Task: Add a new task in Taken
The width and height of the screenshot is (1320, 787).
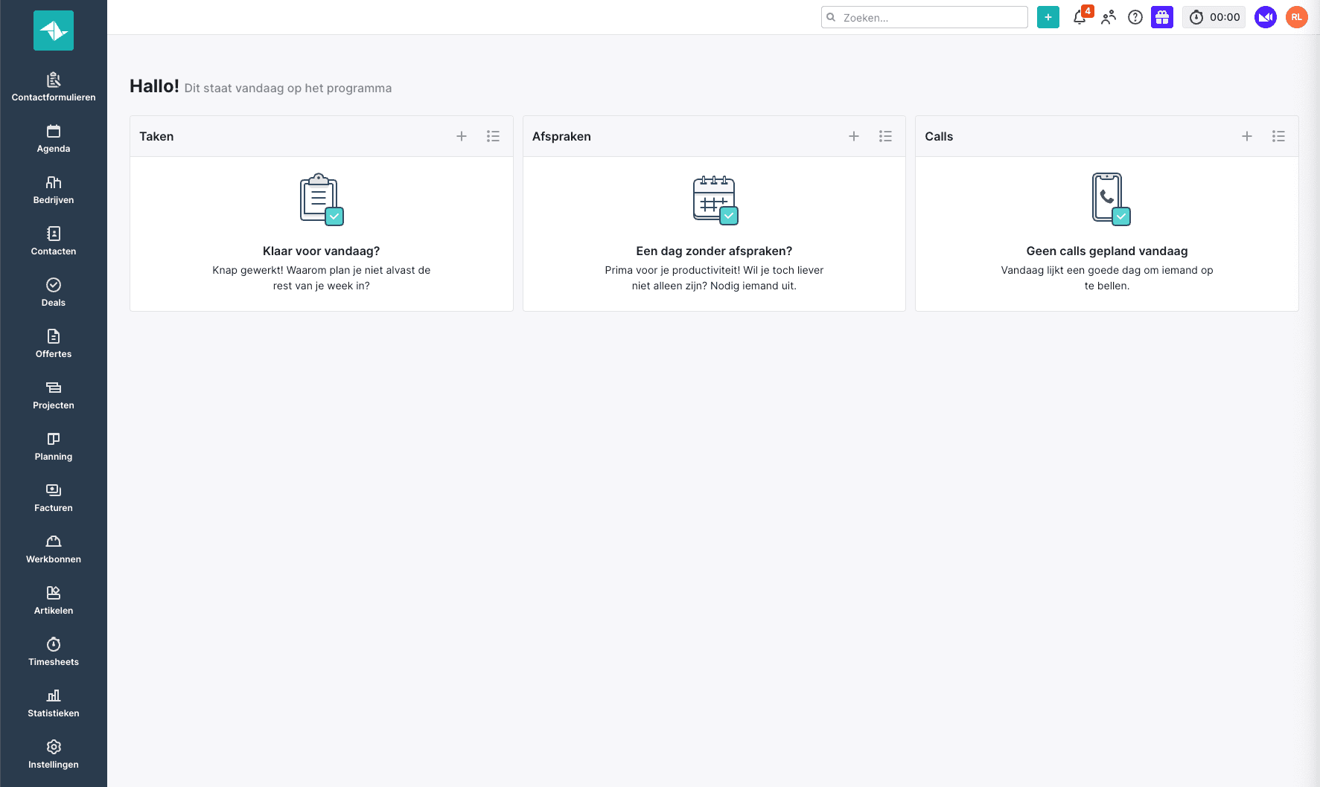Action: 462,136
